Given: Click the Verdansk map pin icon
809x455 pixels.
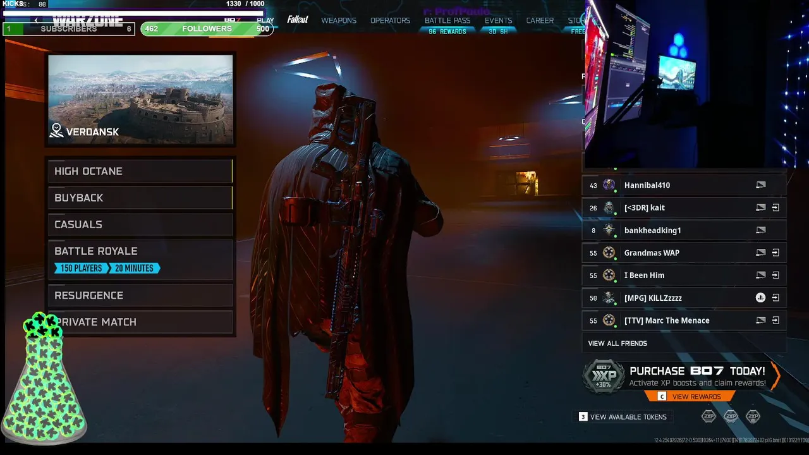Looking at the screenshot, I should [57, 131].
